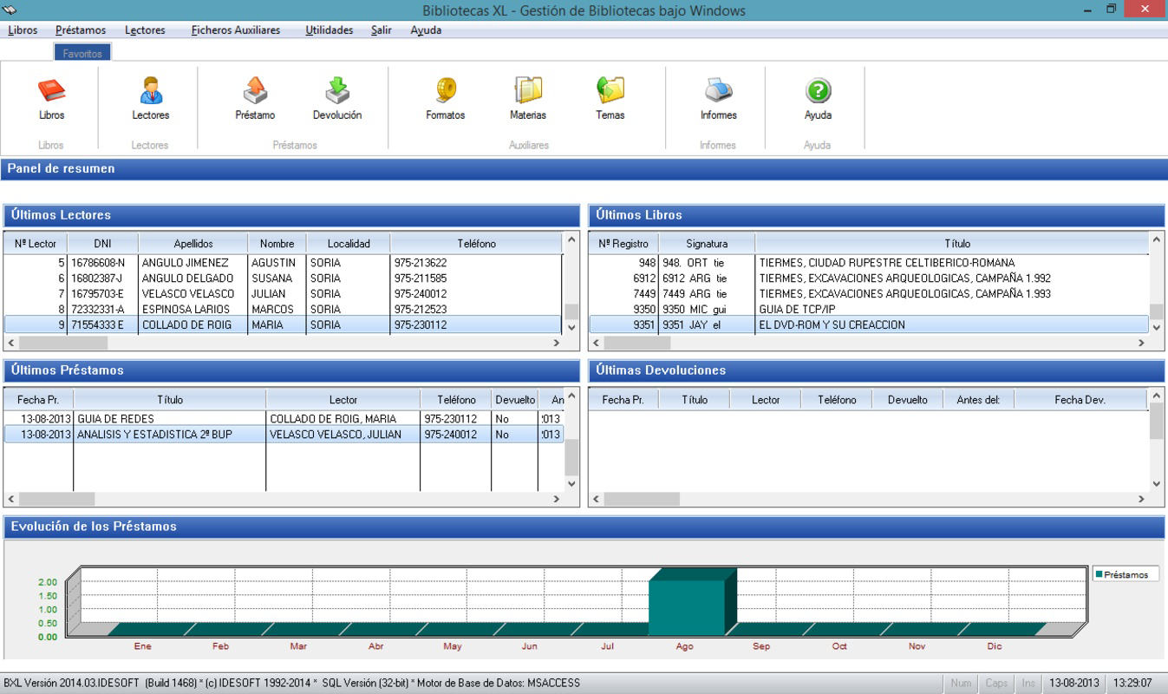
Task: Select reader row ANGULO DELGADO
Action: coord(284,278)
